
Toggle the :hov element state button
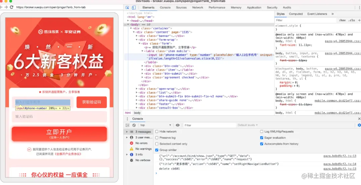342,20
